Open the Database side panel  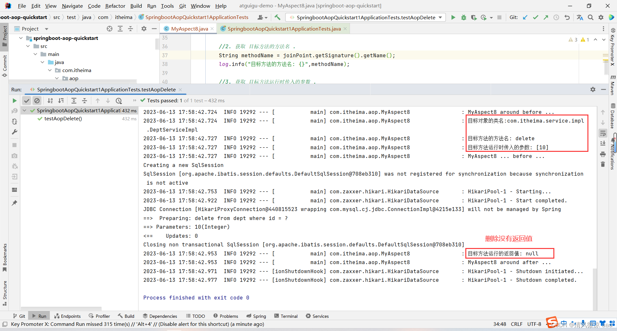[613, 116]
